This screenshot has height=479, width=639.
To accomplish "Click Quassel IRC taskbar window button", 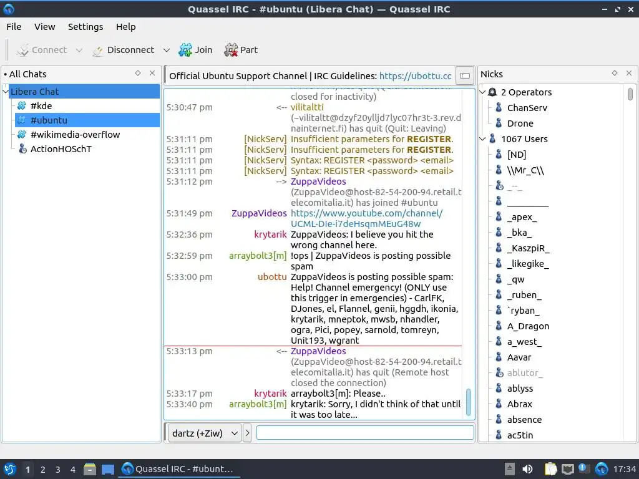I will tap(179, 469).
